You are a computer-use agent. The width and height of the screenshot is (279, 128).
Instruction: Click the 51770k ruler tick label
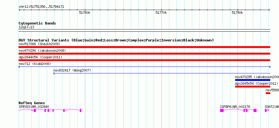[161, 13]
